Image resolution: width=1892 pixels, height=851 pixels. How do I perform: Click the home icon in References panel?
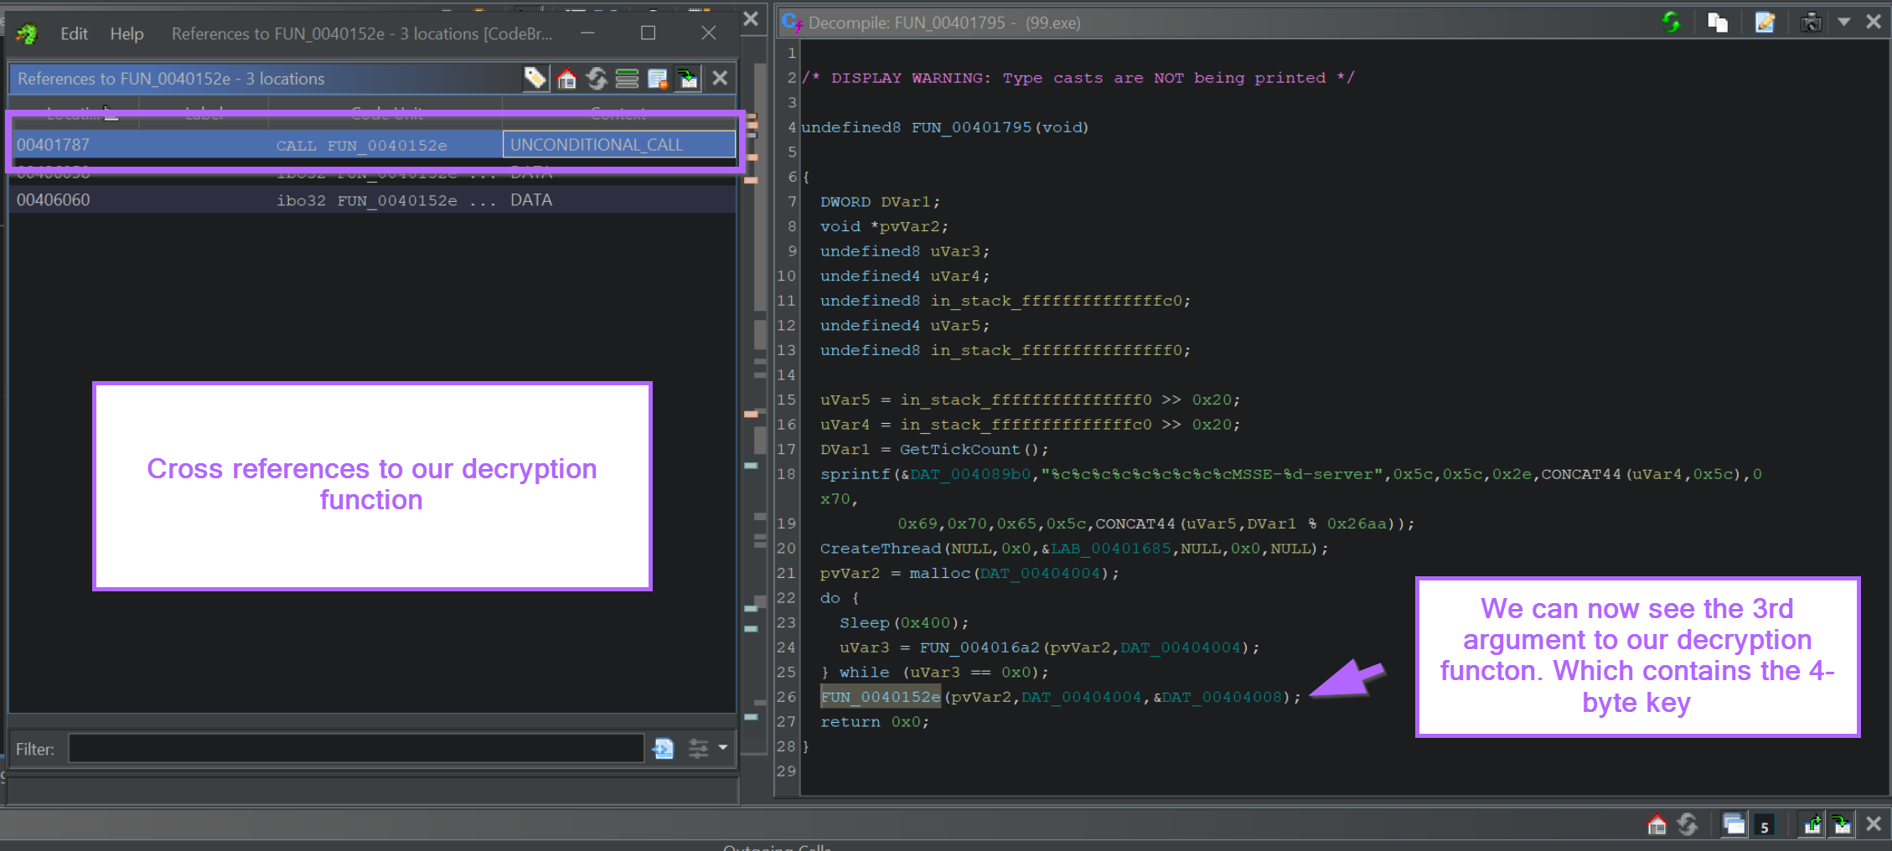tap(566, 79)
